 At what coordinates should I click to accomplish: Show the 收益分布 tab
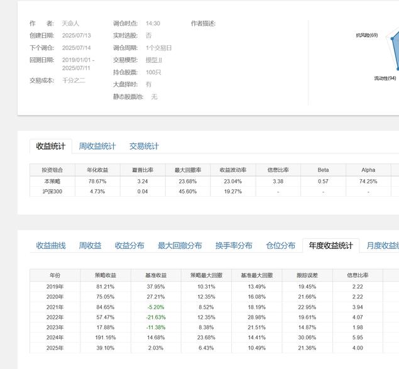[x=129, y=246]
